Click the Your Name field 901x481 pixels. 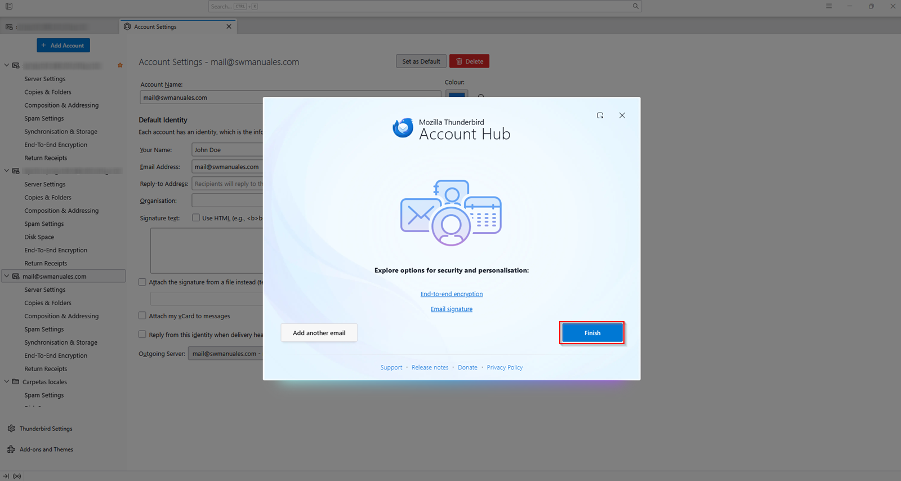pos(228,150)
